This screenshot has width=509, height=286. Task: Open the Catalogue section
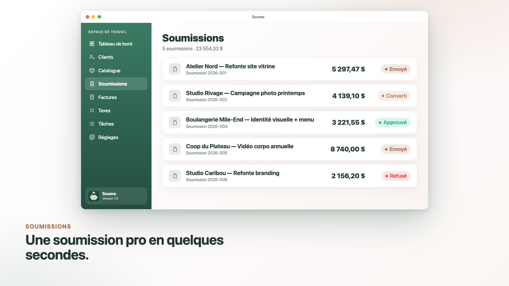point(116,70)
